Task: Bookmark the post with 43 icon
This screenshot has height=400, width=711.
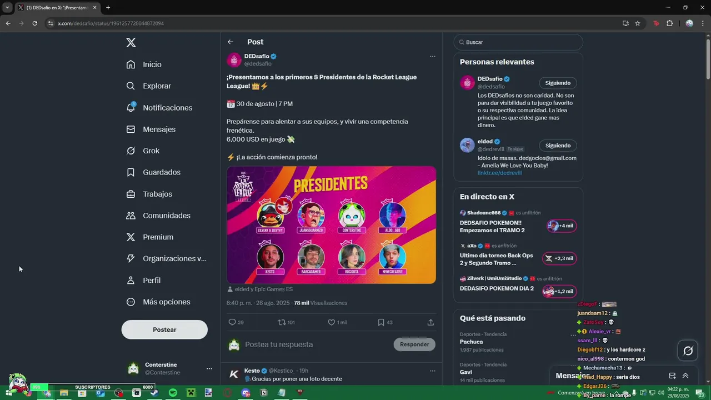Action: 381,322
